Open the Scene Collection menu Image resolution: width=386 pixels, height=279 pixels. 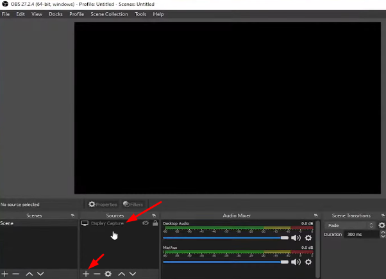point(109,14)
